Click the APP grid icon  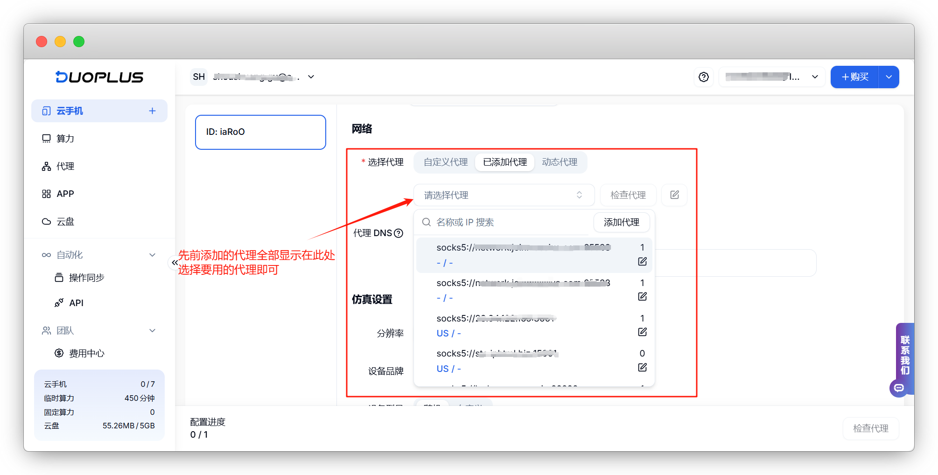click(46, 194)
